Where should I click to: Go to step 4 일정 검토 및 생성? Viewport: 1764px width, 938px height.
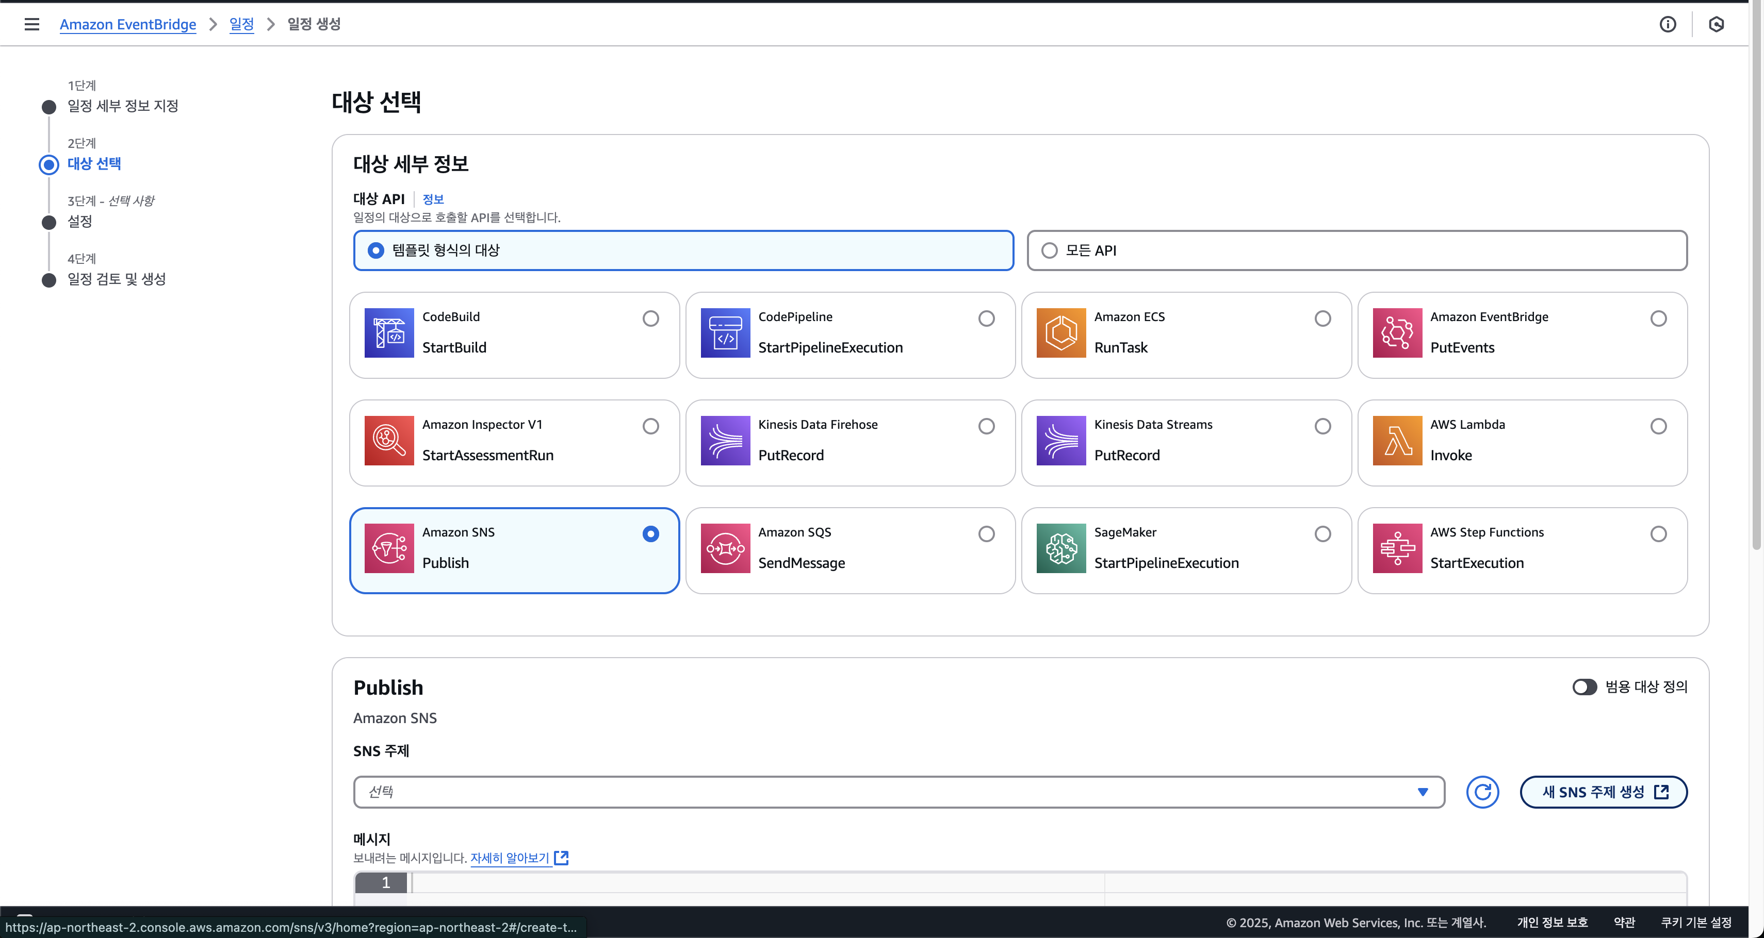(x=117, y=279)
